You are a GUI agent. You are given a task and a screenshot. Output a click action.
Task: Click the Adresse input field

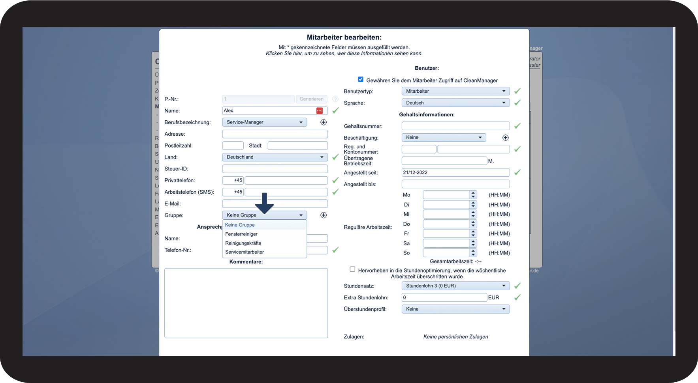click(x=275, y=134)
